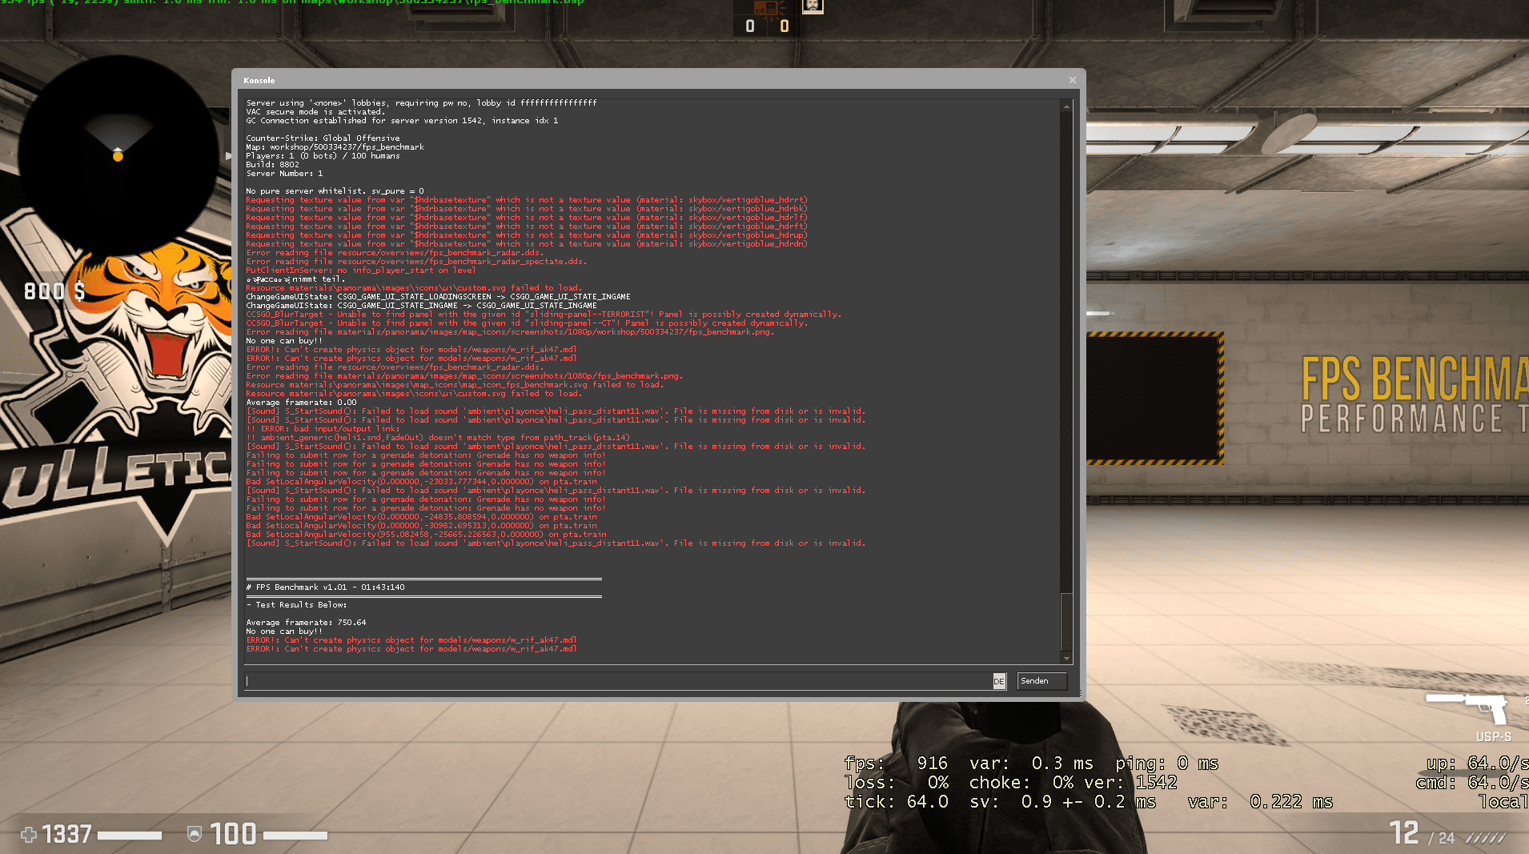Close the Konsole window
Image resolution: width=1529 pixels, height=854 pixels.
[1073, 80]
